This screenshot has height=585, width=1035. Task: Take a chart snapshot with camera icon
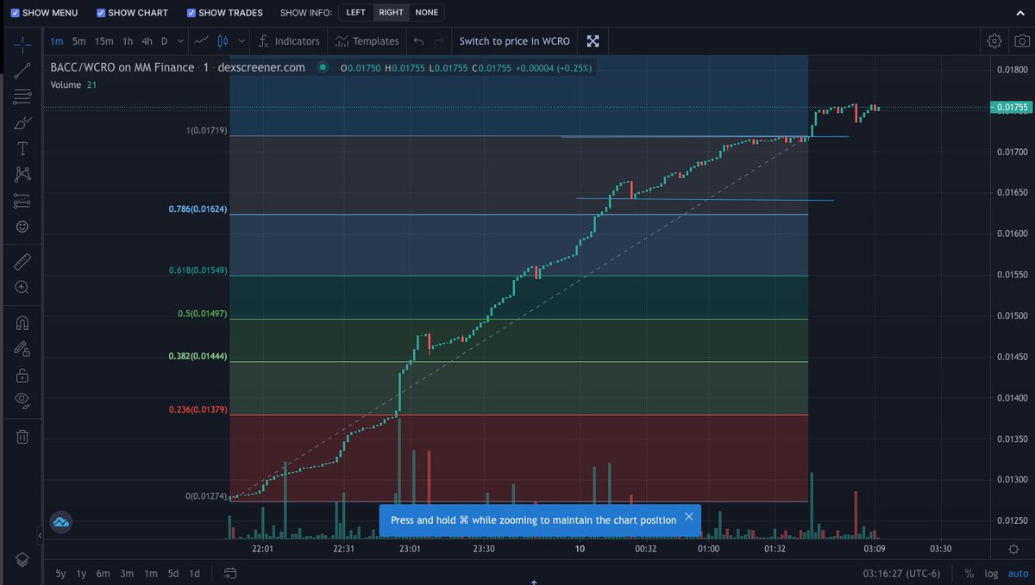(x=1021, y=40)
